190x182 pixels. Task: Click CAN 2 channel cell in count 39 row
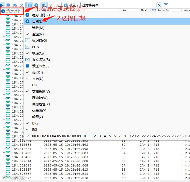tap(144, 174)
